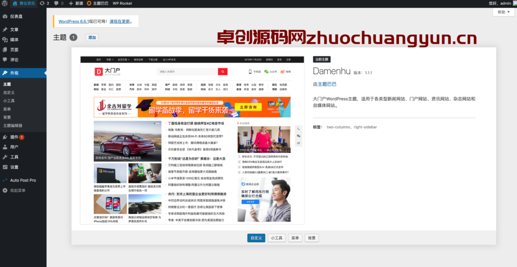Click the theme count badge 1
The width and height of the screenshot is (517, 267).
click(73, 37)
